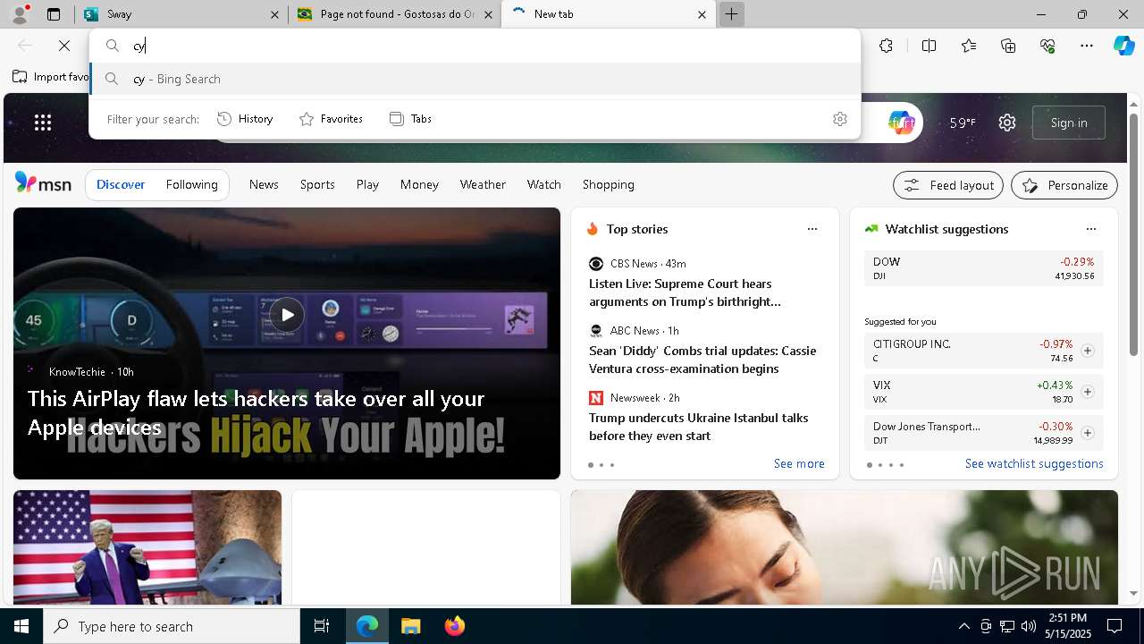
Task: Close the Sway tab
Action: (274, 14)
